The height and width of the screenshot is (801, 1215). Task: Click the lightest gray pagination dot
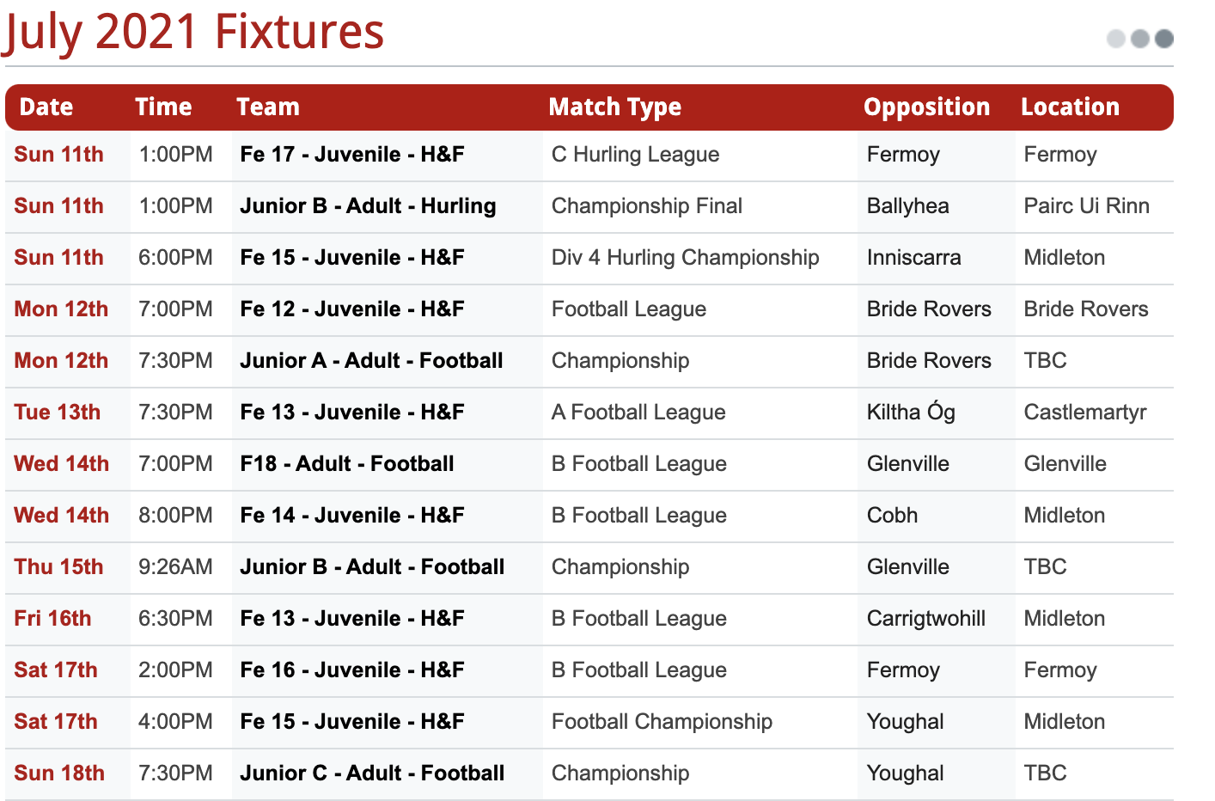[x=1115, y=39]
